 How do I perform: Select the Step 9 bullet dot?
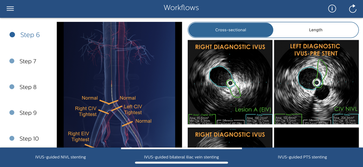pos(12,112)
